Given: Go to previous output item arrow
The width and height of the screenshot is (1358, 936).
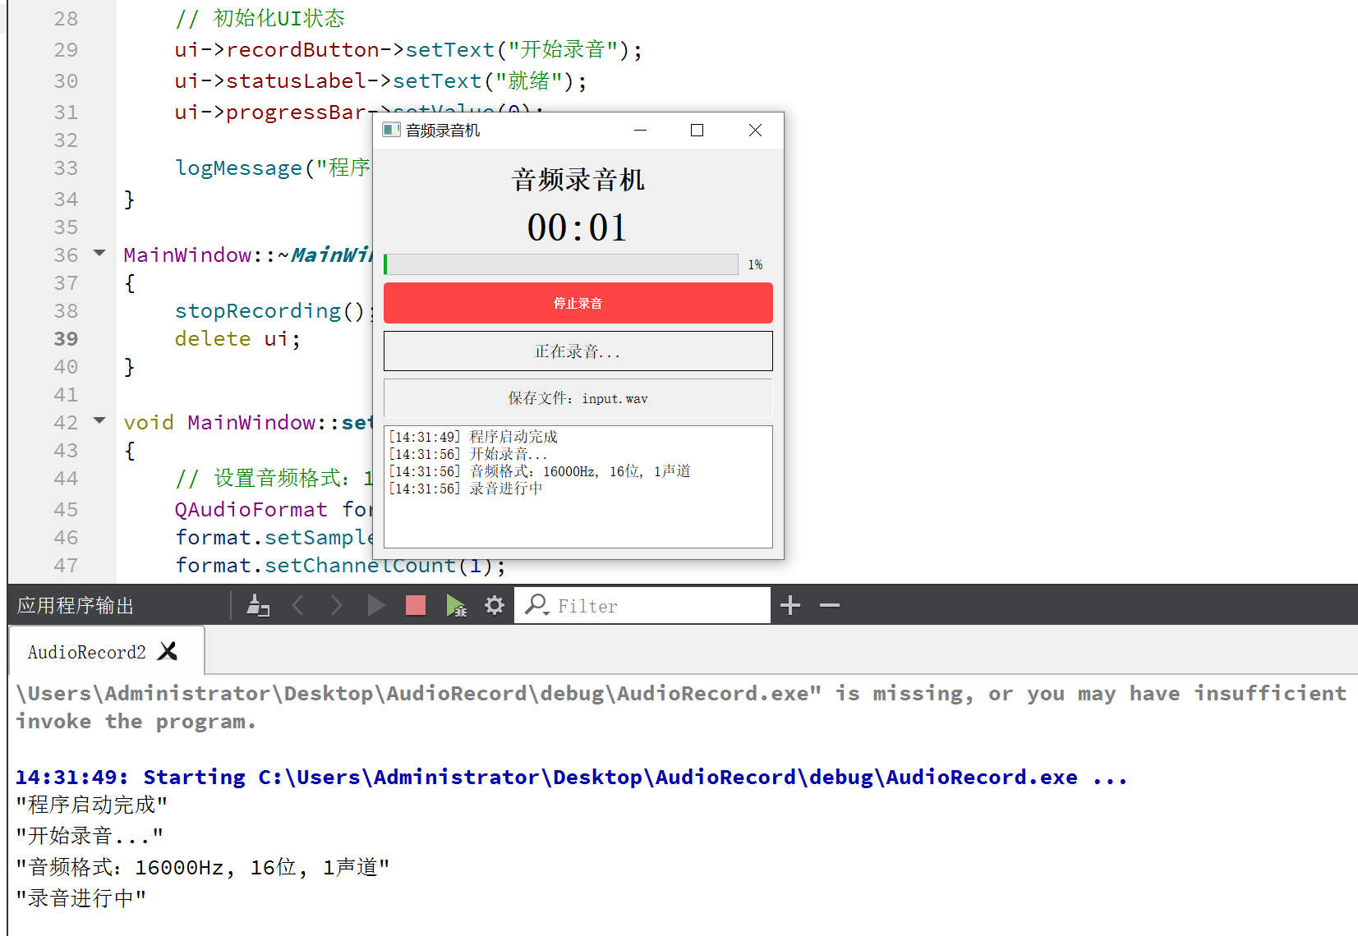Looking at the screenshot, I should click(298, 606).
